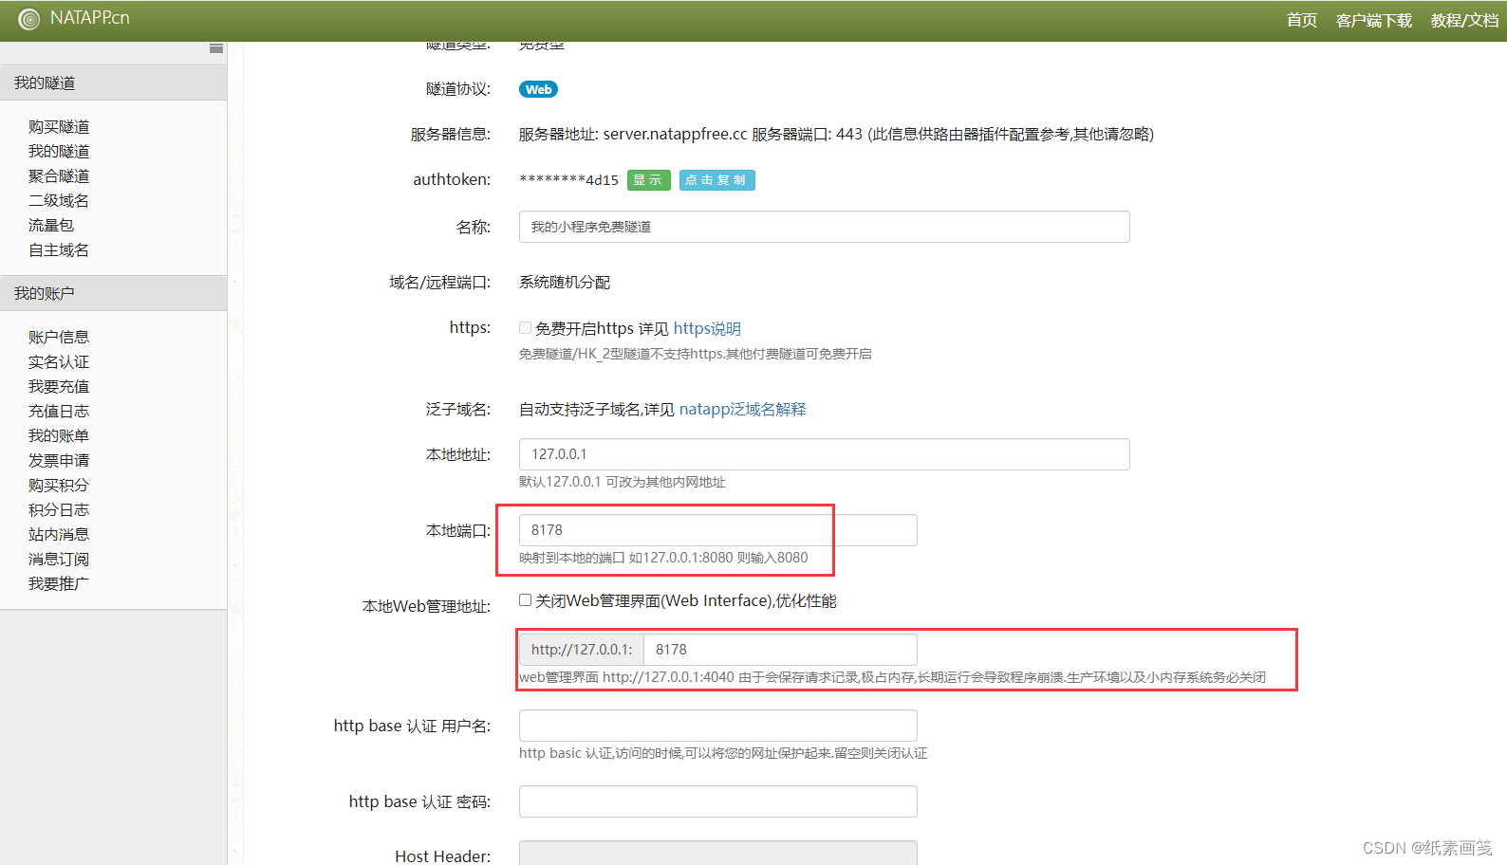
Task: Toggle 关闭Web管理界面 checkbox
Action: tap(525, 600)
